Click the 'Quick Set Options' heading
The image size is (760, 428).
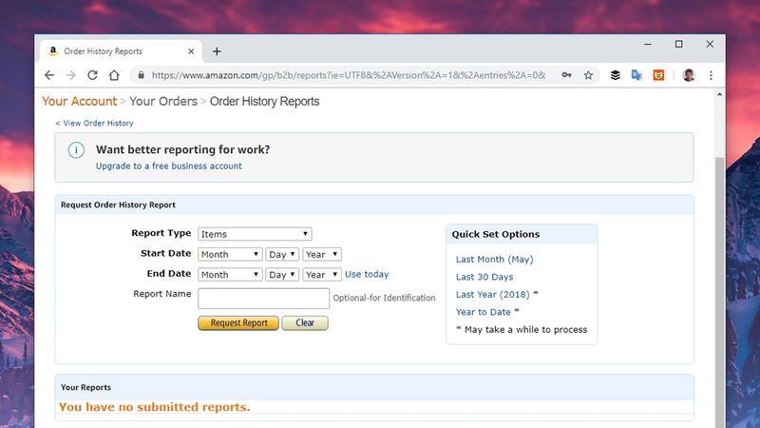pos(495,234)
